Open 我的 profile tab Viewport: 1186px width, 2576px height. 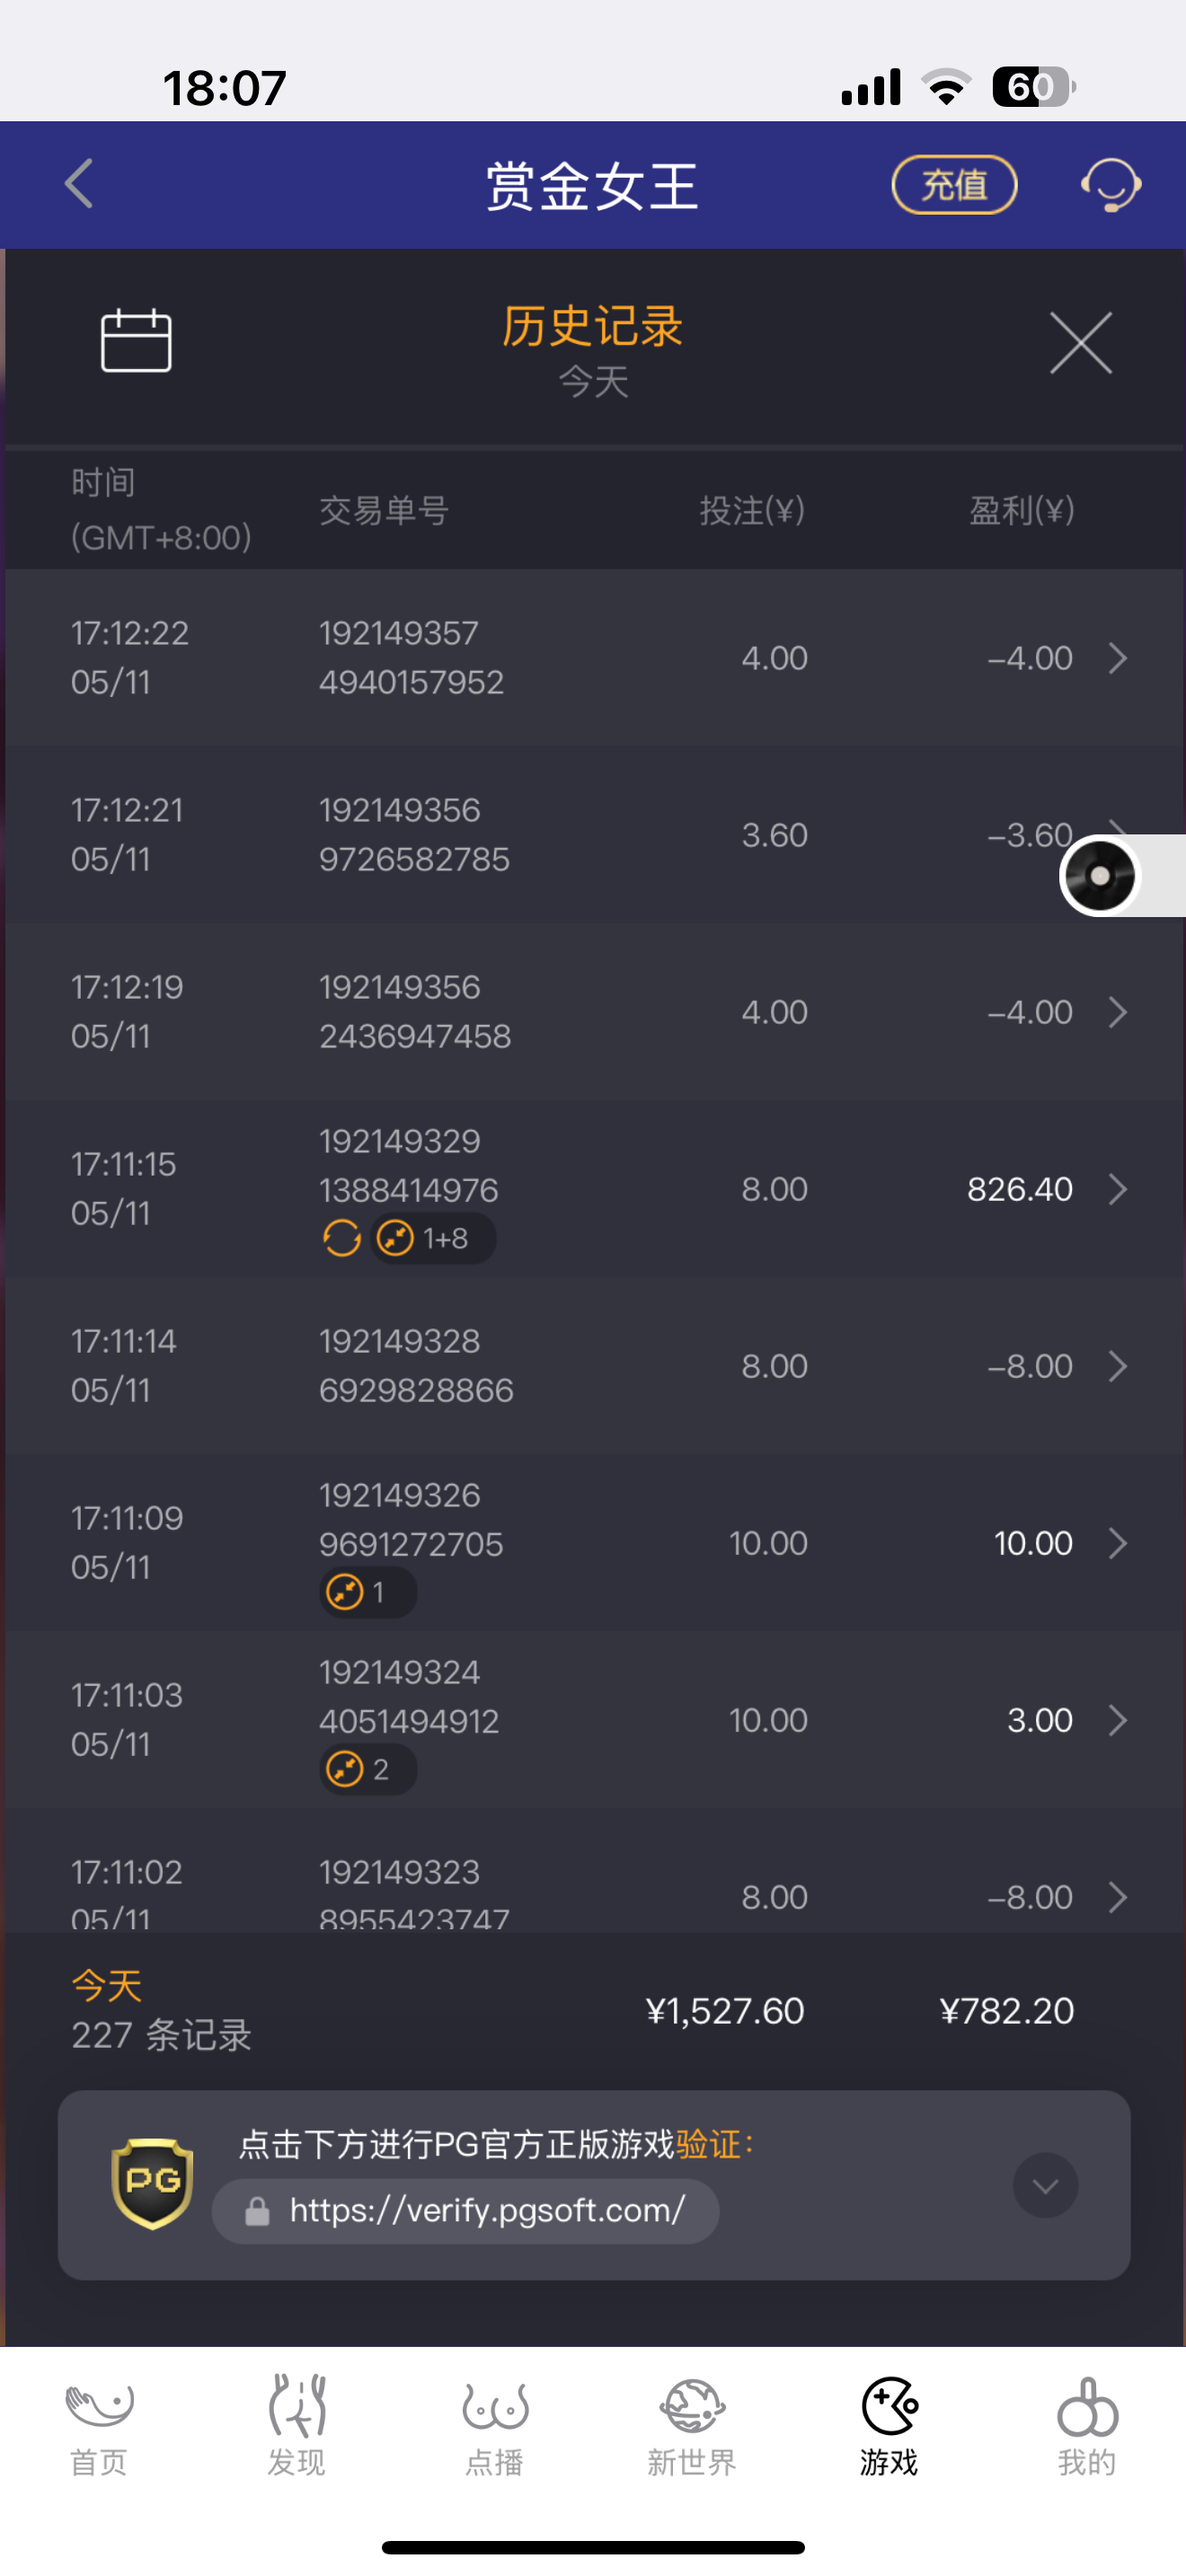(x=1087, y=2424)
